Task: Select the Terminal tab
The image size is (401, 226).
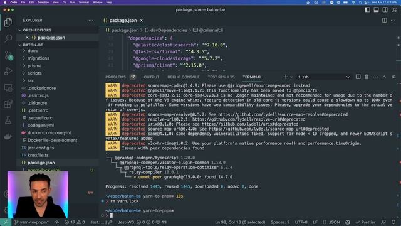Action: tap(252, 77)
